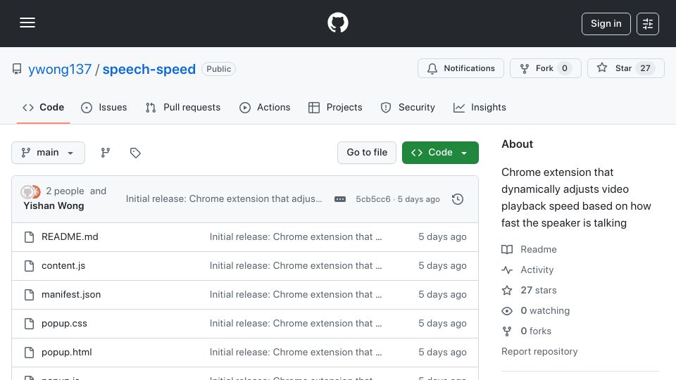Switch to the Issues tab
The height and width of the screenshot is (380, 676).
(104, 107)
